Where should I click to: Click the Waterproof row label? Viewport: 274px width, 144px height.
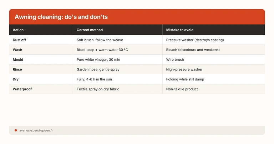pyautogui.click(x=22, y=89)
